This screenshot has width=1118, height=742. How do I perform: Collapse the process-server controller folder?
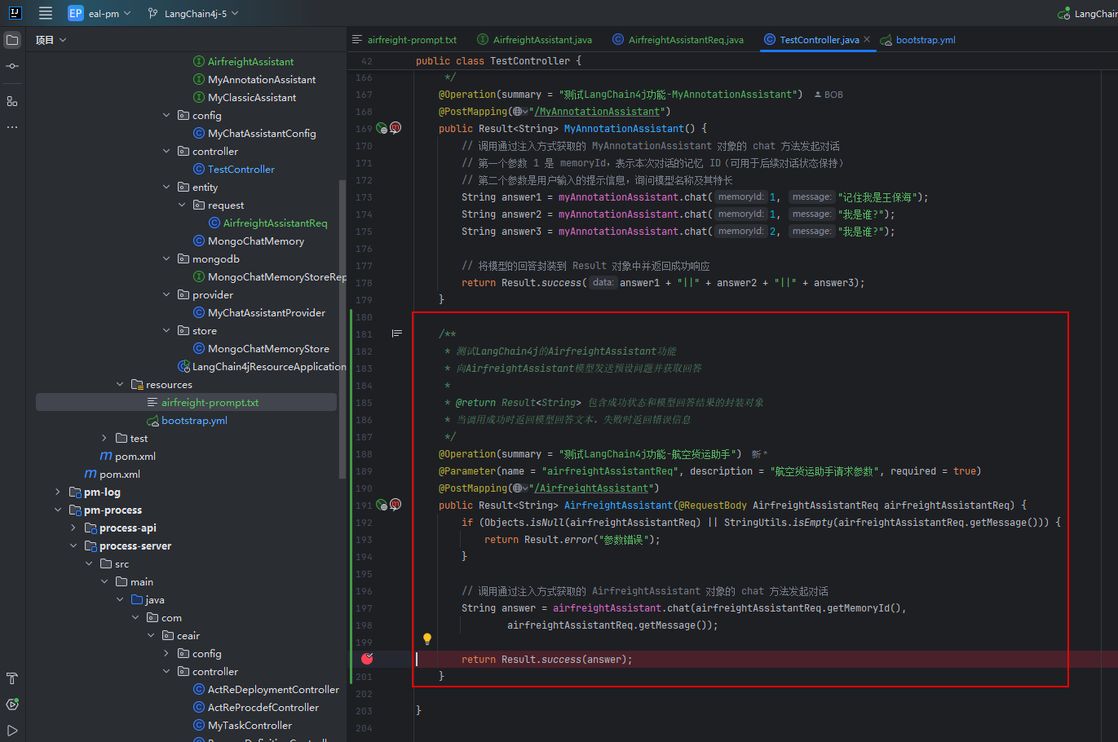pyautogui.click(x=166, y=672)
